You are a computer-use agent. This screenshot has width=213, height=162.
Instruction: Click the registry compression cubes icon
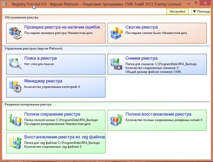click(x=116, y=33)
